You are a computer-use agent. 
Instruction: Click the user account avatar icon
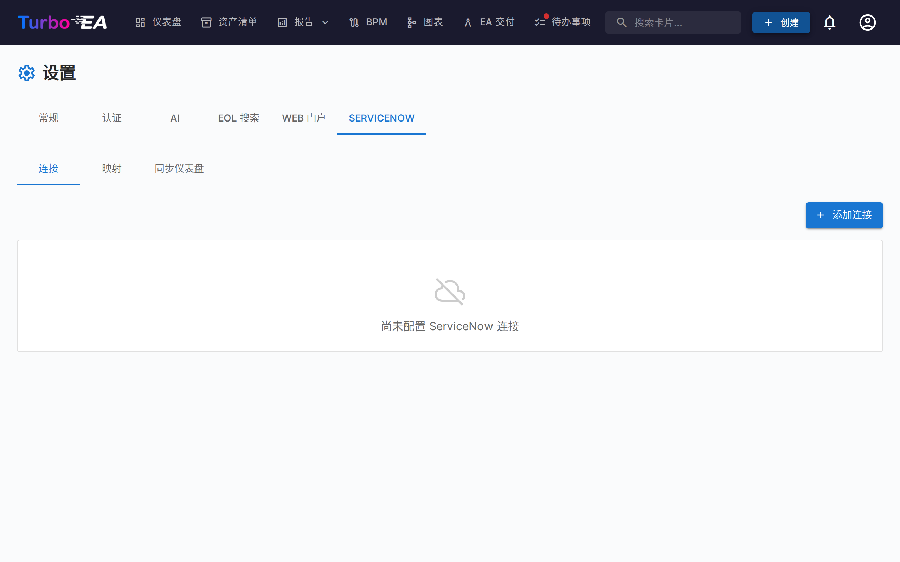pos(867,22)
